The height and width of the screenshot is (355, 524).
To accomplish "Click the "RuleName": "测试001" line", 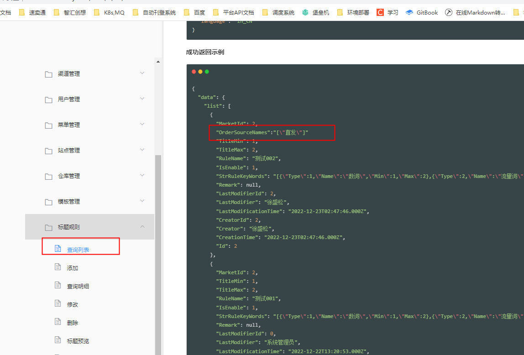I will (248, 298).
